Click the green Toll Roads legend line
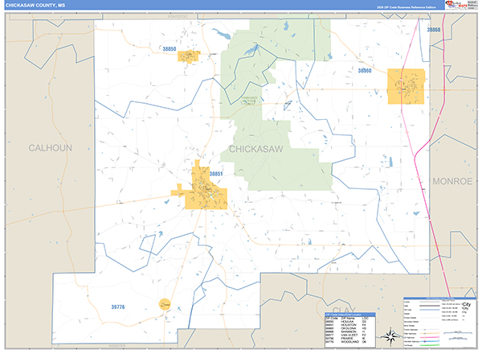Image resolution: width=482 pixels, height=350 pixels. click(x=430, y=345)
